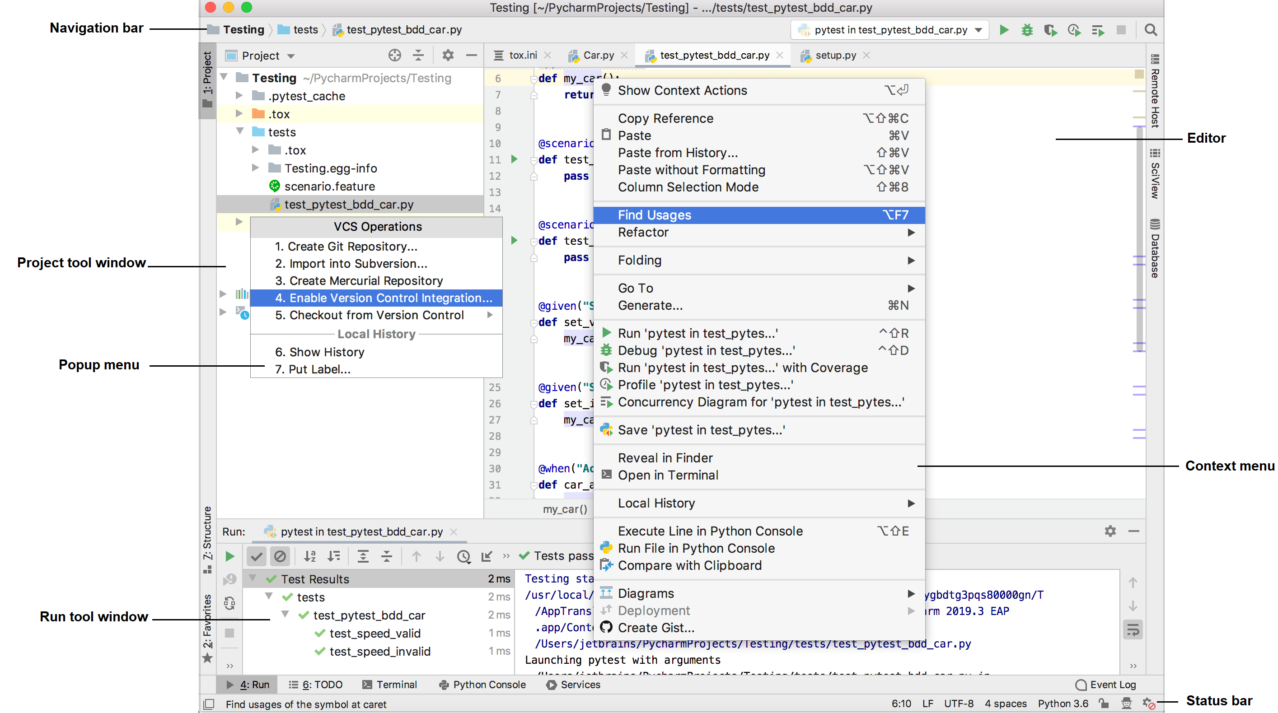Select Find Usages in context menu
This screenshot has width=1278, height=713.
pyautogui.click(x=759, y=214)
